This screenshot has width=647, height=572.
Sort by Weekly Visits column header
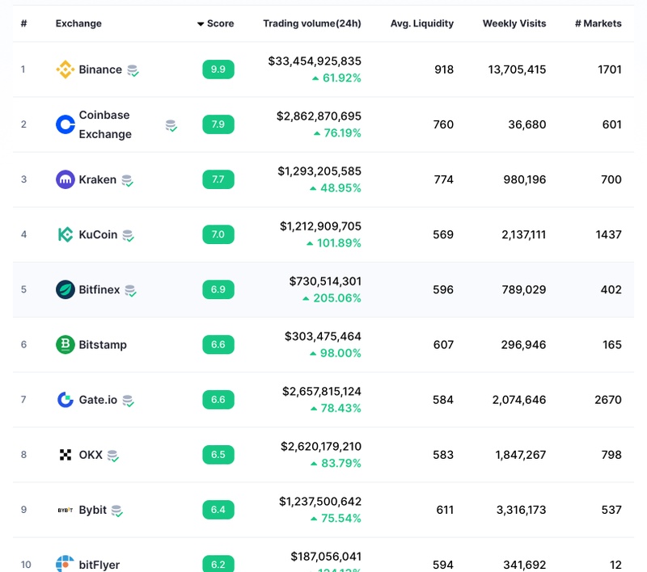click(x=514, y=23)
